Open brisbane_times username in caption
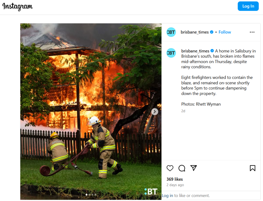 195,51
